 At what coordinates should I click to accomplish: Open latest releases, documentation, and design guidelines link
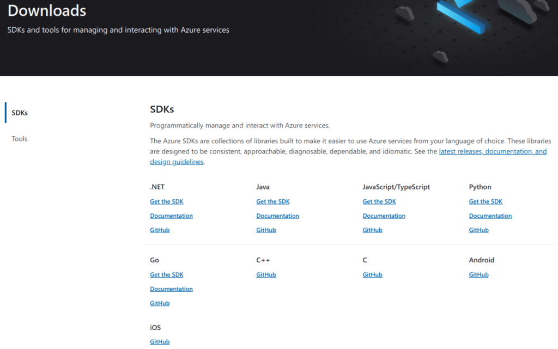pyautogui.click(x=493, y=151)
